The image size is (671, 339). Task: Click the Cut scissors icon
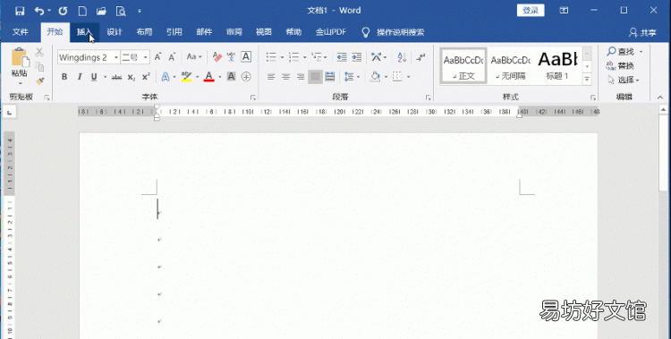pyautogui.click(x=39, y=52)
